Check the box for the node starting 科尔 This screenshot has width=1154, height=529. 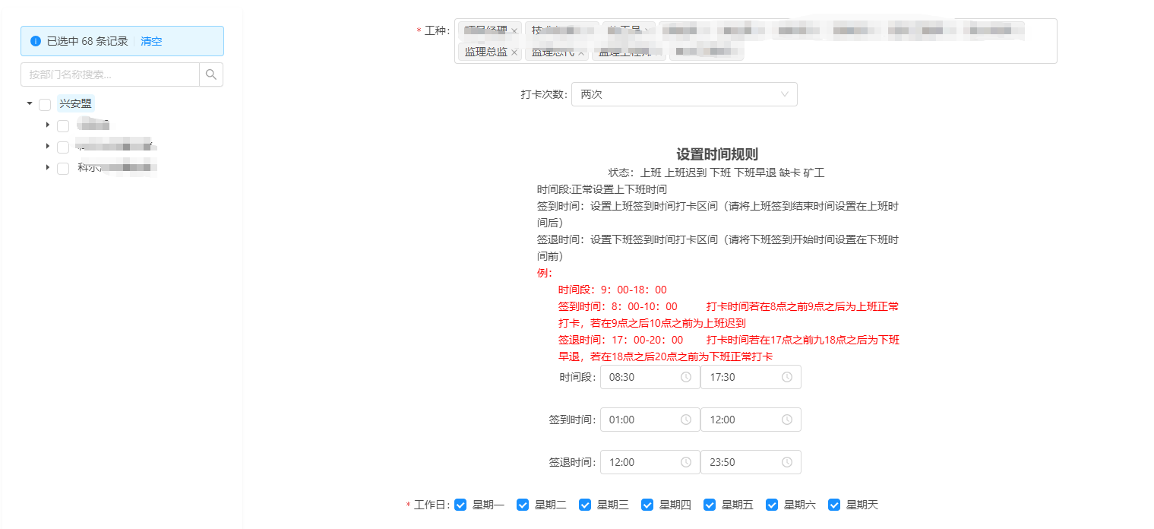[63, 168]
